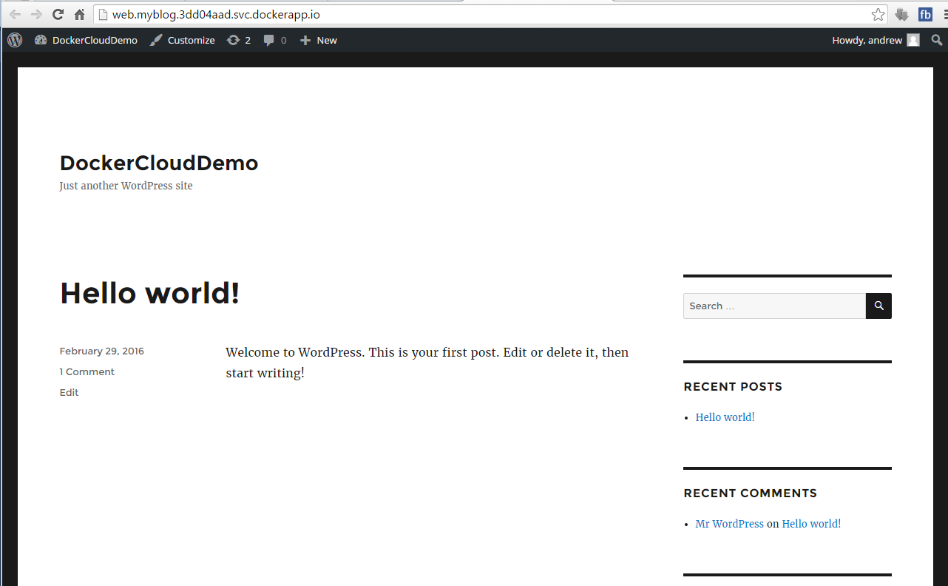
Task: Bookmark page with the star icon
Action: [x=878, y=15]
